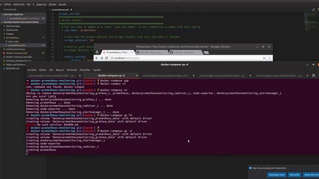
Task: Collapse the prometheus folder
Action: (12, 38)
